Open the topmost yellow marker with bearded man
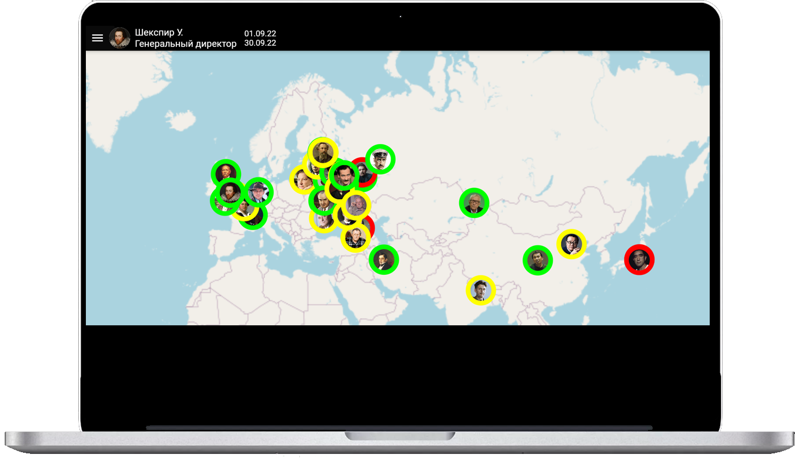The height and width of the screenshot is (461, 795). pos(323,153)
